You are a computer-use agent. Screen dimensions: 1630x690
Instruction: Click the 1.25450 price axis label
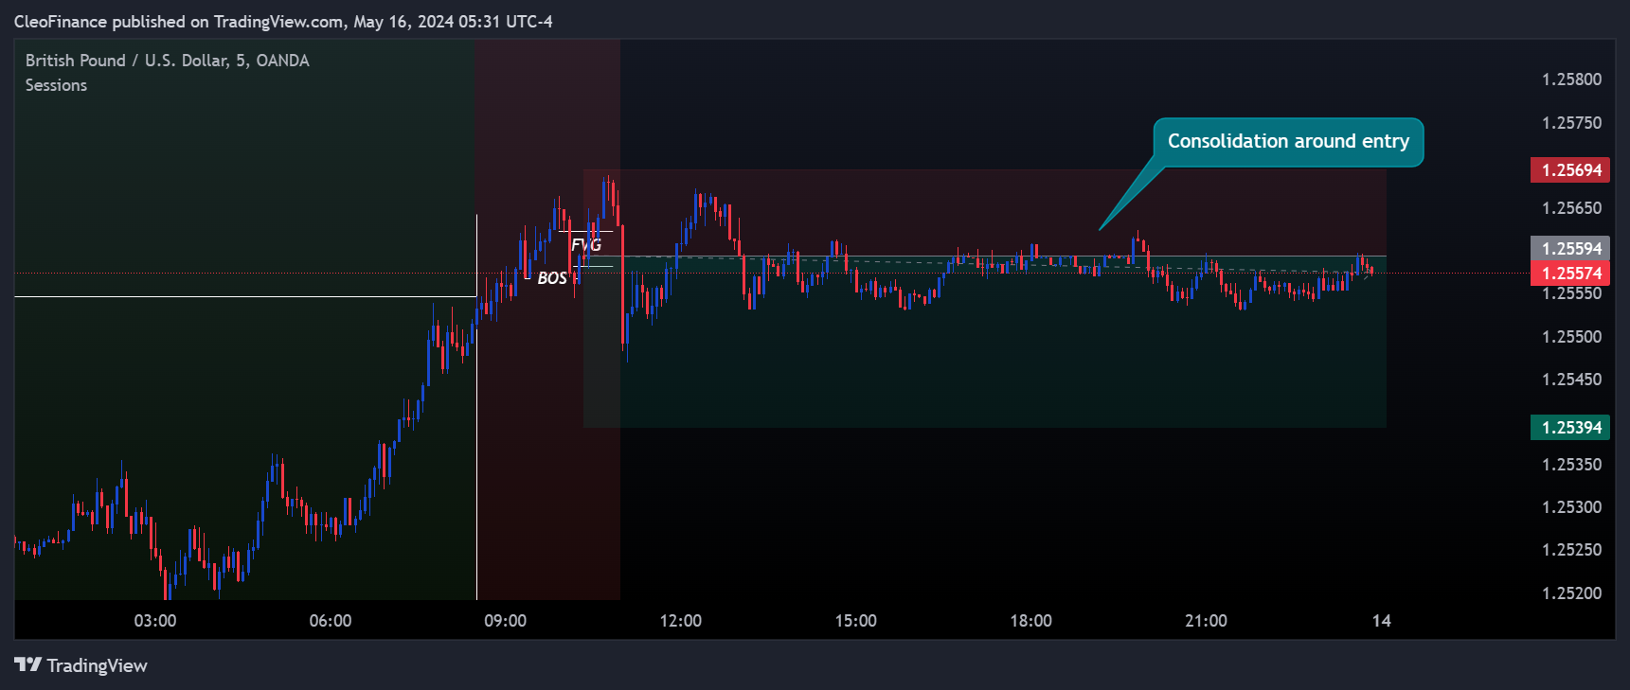pos(1572,380)
